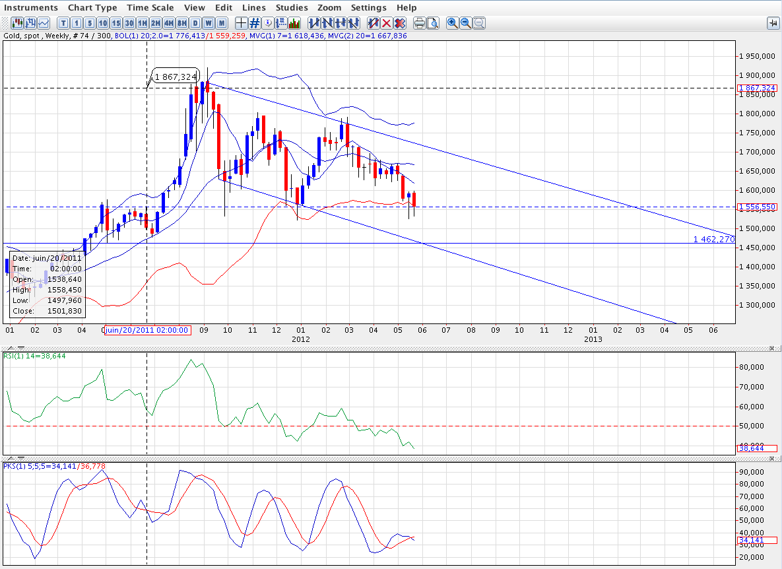This screenshot has height=569, width=782.
Task: Switch to the line chart type icon
Action: 44,23
